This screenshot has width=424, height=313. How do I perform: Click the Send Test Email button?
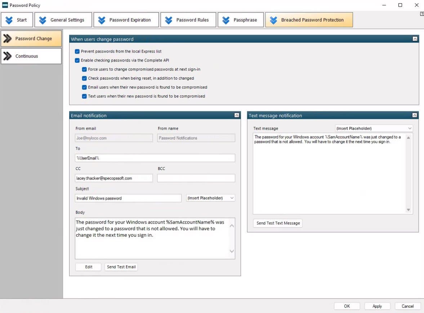(121, 267)
